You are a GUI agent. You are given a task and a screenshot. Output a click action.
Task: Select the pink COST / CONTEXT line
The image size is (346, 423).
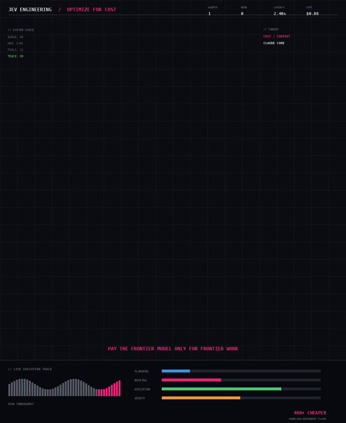click(x=277, y=36)
